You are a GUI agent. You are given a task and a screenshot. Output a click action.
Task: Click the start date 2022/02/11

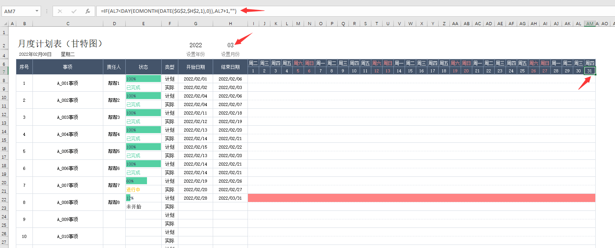tap(196, 113)
